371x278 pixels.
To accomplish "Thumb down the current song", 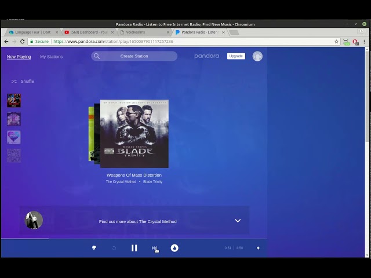I will point(94,248).
